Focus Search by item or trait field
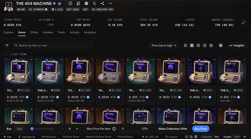Screen dimensions: 251x139 click(x=52, y=45)
